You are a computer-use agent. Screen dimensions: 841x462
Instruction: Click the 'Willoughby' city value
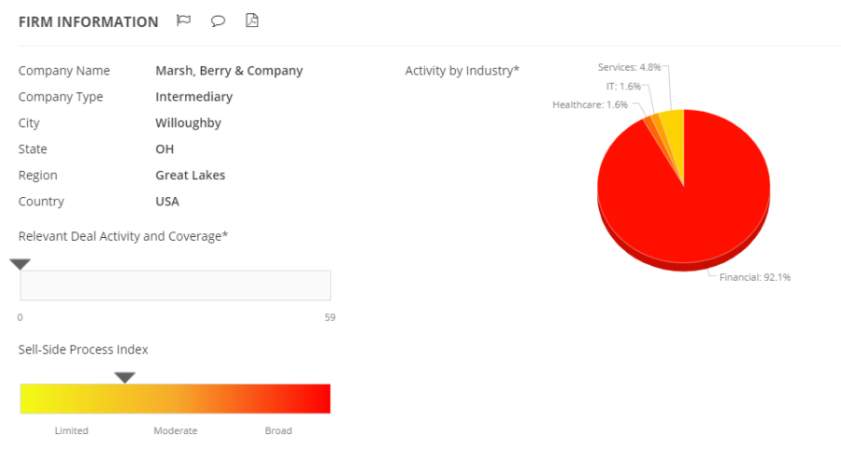[x=188, y=123]
